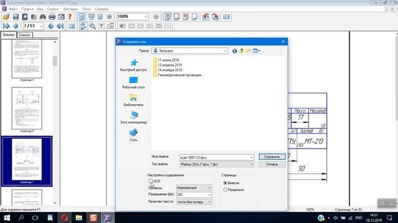
Task: Open Windows Start menu
Action: (x=7, y=217)
